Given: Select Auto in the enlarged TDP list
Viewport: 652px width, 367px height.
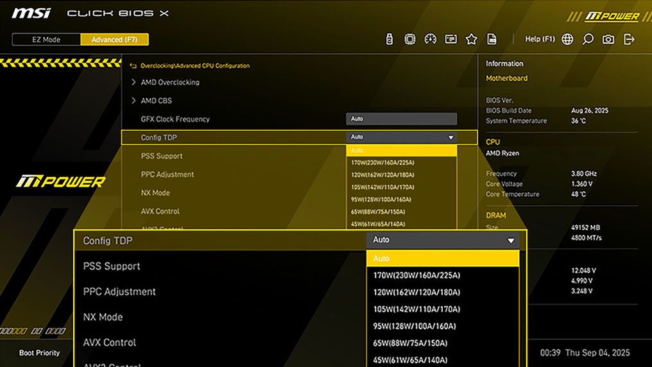Looking at the screenshot, I should pyautogui.click(x=443, y=258).
